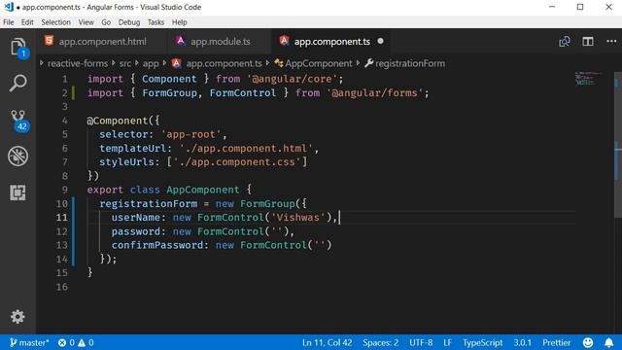Click the Open Changes icon in editor toolbar
The image size is (622, 350).
(x=564, y=41)
